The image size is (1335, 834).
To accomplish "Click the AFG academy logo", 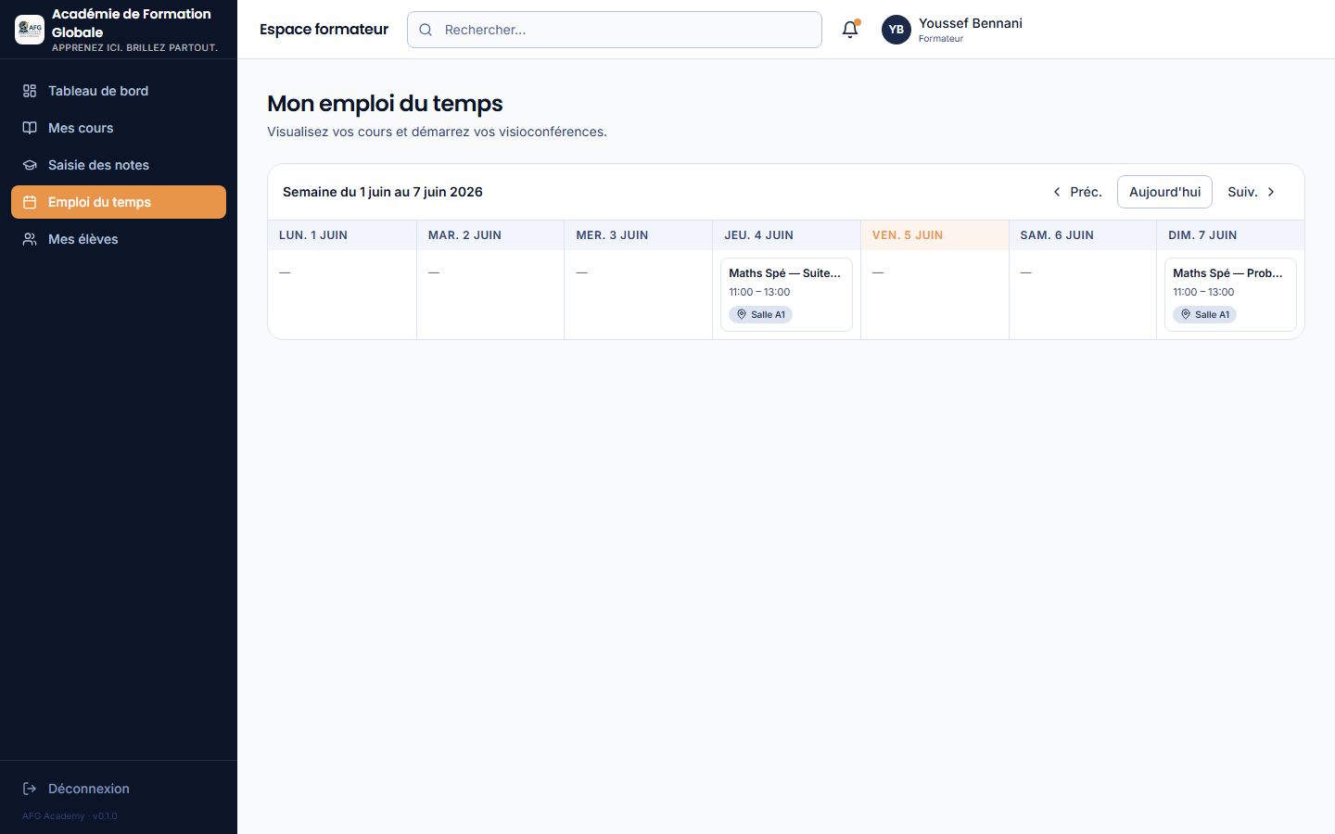I will click(x=30, y=30).
